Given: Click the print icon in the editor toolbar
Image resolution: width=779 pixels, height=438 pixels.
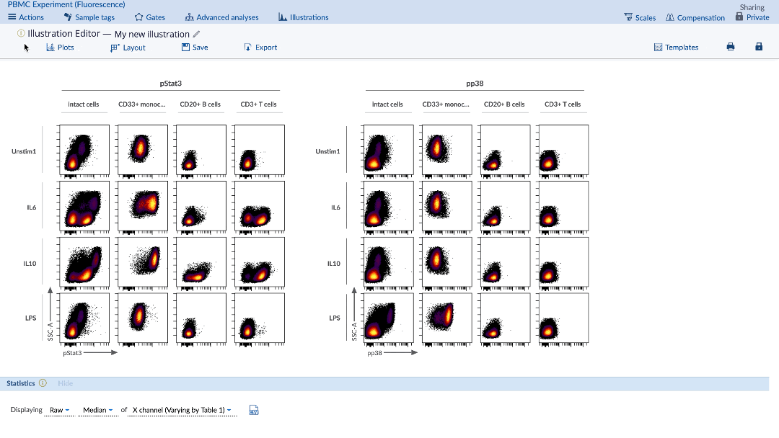Looking at the screenshot, I should click(730, 47).
